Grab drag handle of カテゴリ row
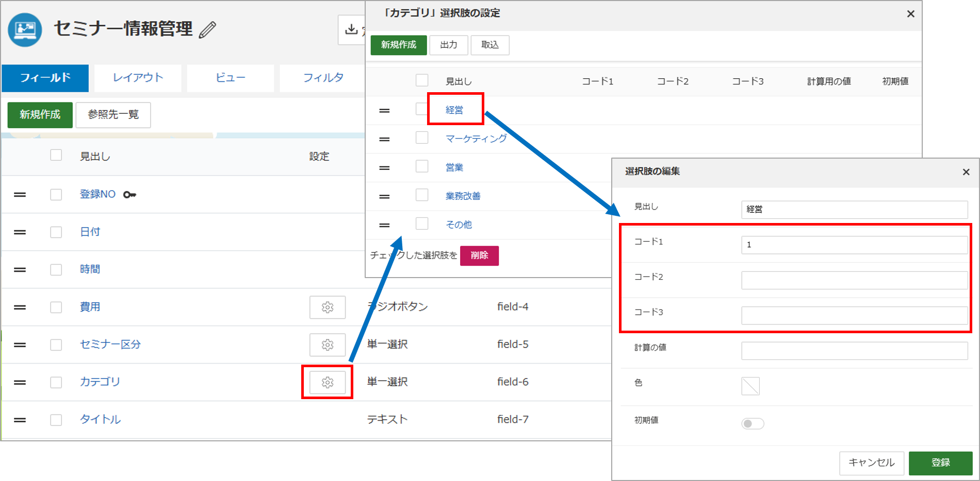The width and height of the screenshot is (980, 481). [20, 383]
